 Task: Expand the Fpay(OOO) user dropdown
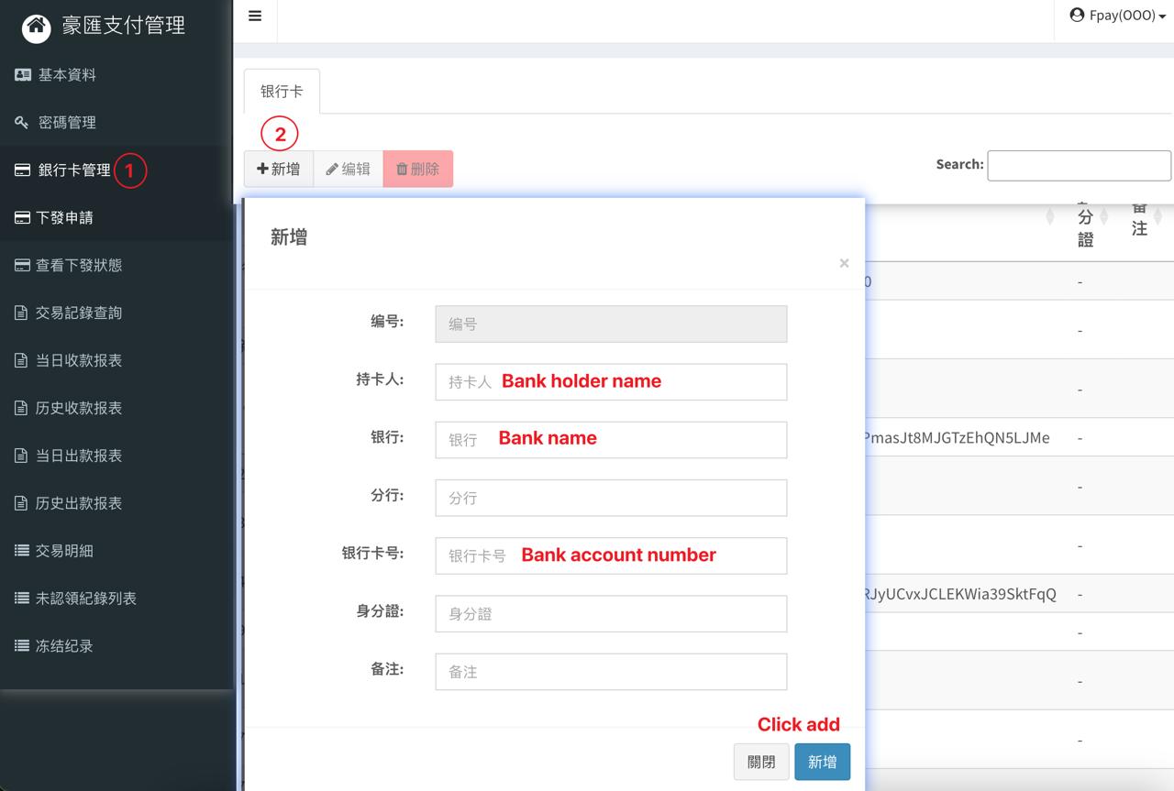click(x=1117, y=16)
